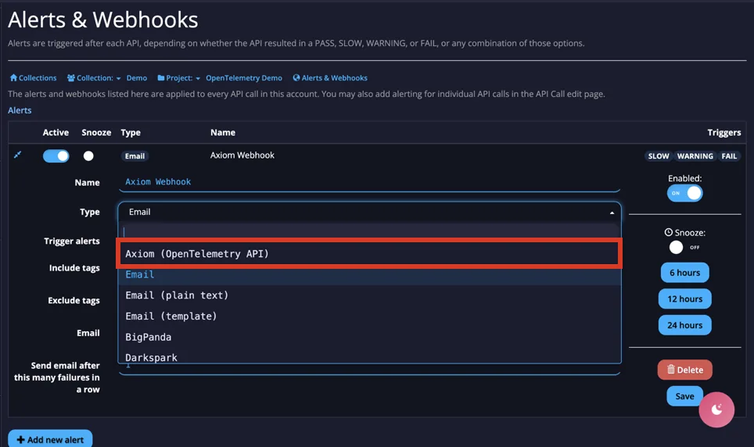Open the OpenTelemetry Demo project link
The image size is (754, 447).
(244, 78)
